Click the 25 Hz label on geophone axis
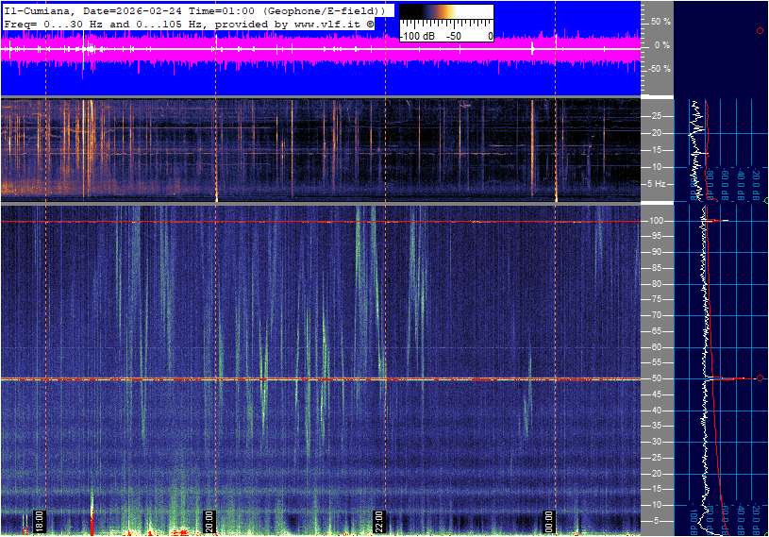 coord(658,116)
